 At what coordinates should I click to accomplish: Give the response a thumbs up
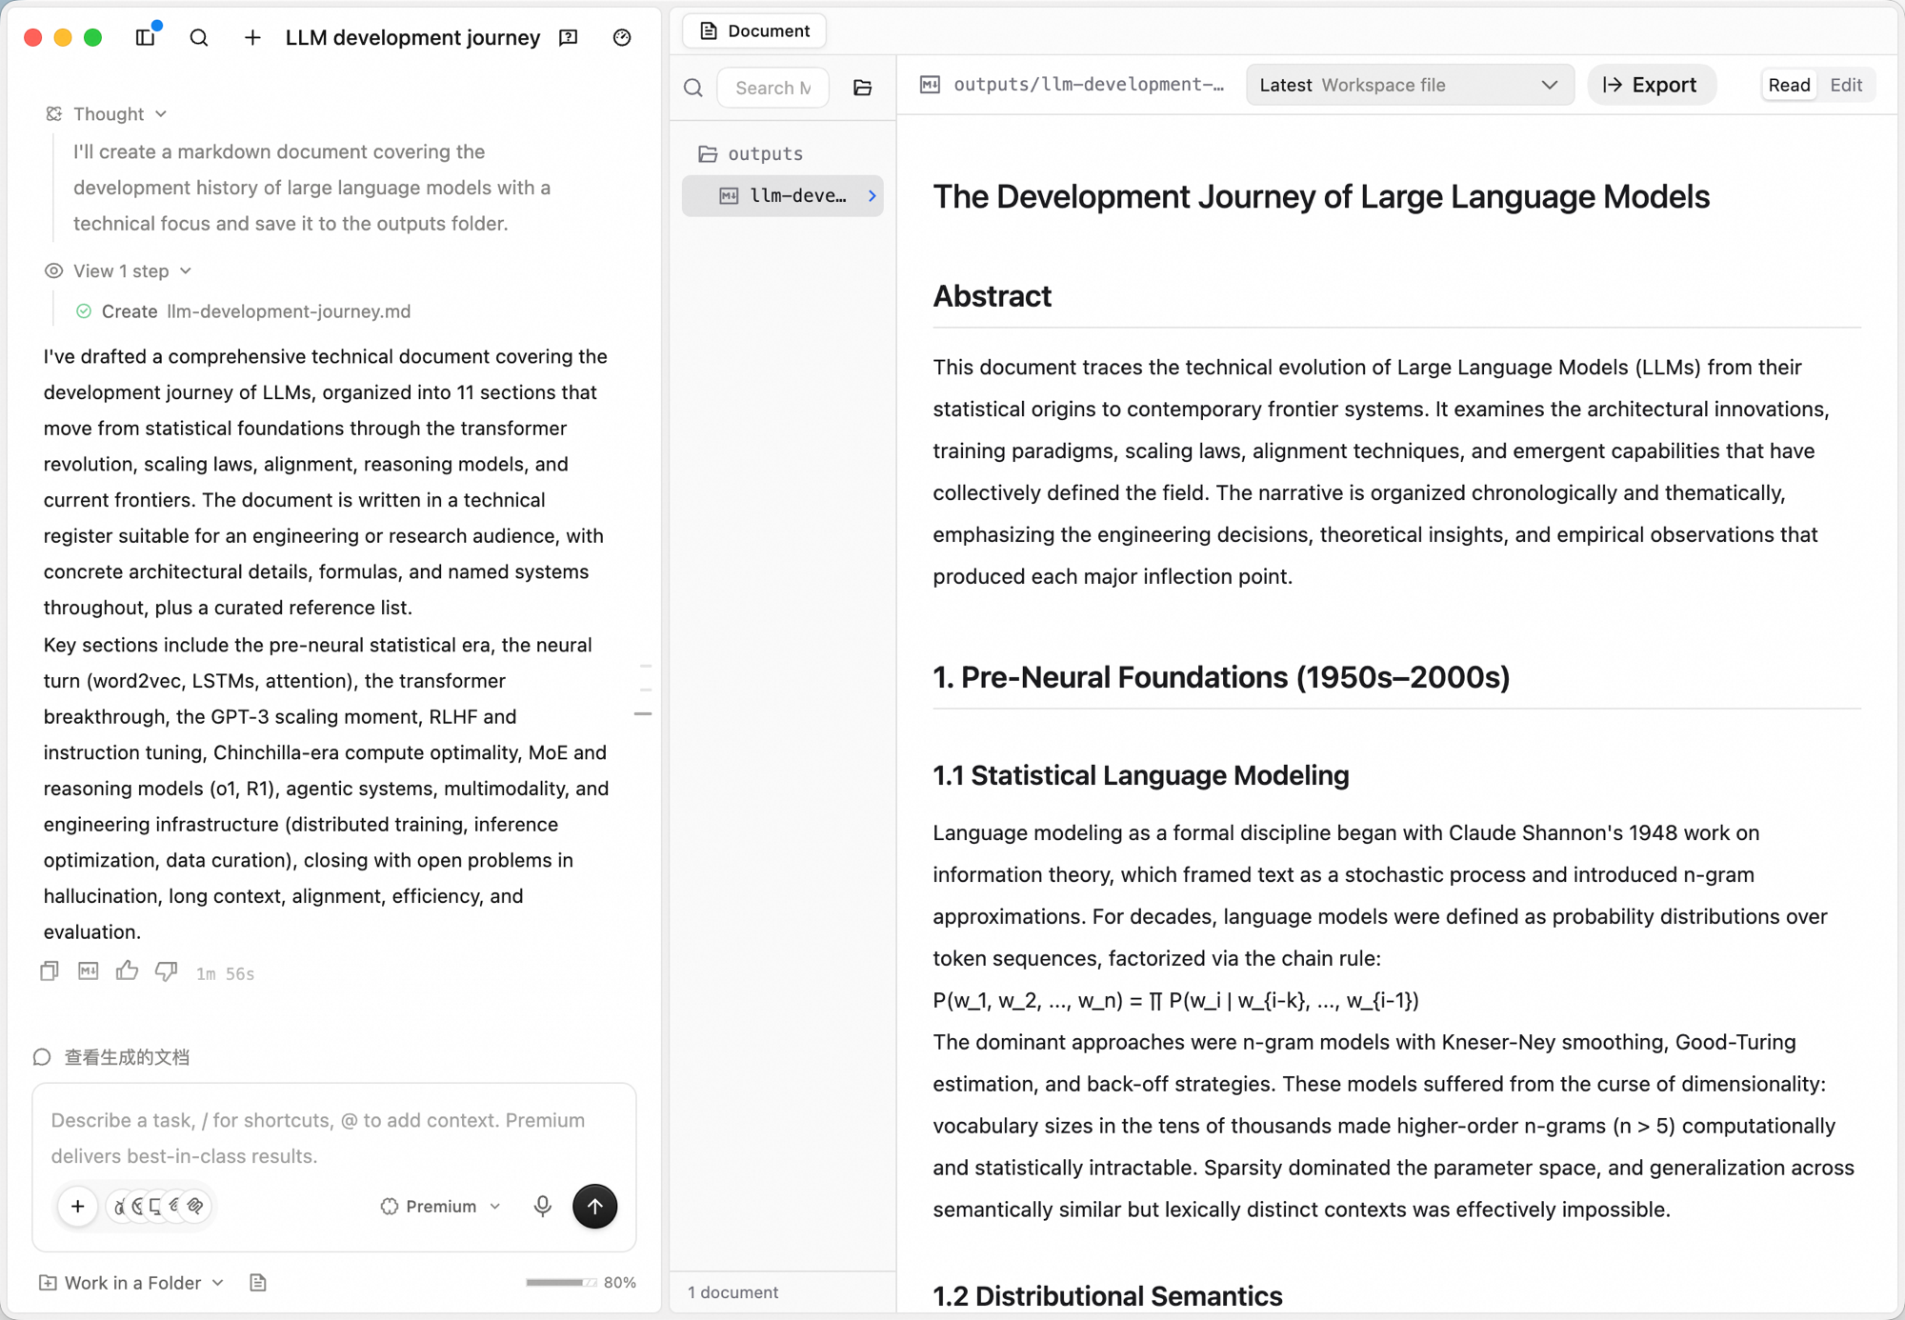pos(127,971)
